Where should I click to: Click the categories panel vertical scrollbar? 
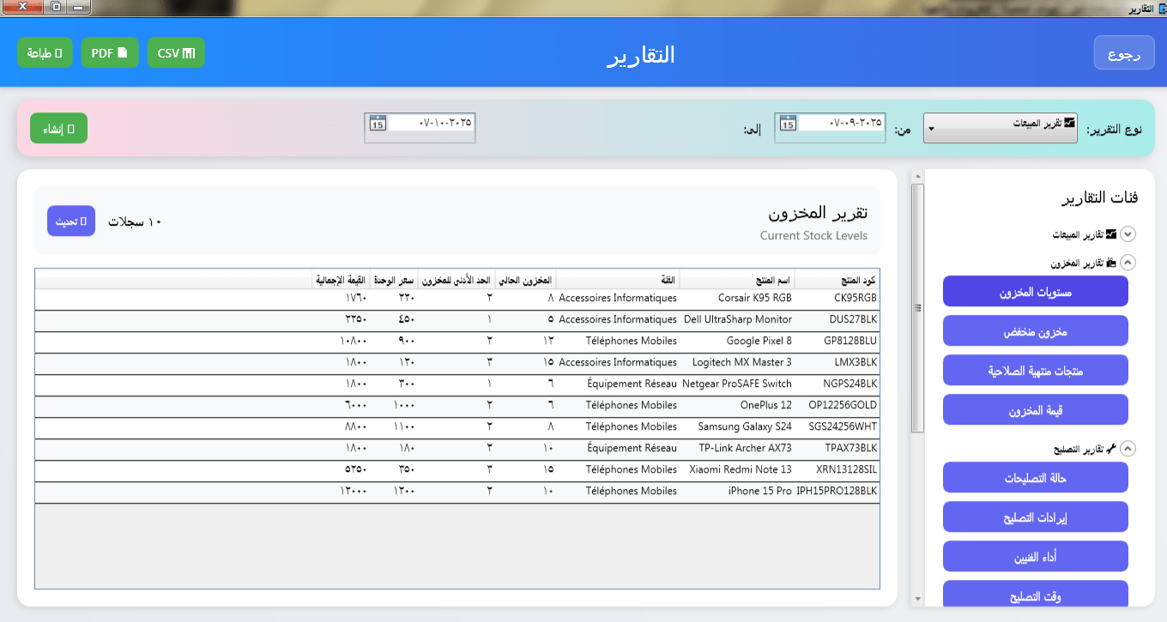[x=917, y=309]
